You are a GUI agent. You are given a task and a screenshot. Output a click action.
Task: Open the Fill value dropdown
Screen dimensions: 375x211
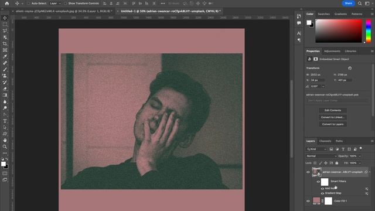tap(360, 163)
